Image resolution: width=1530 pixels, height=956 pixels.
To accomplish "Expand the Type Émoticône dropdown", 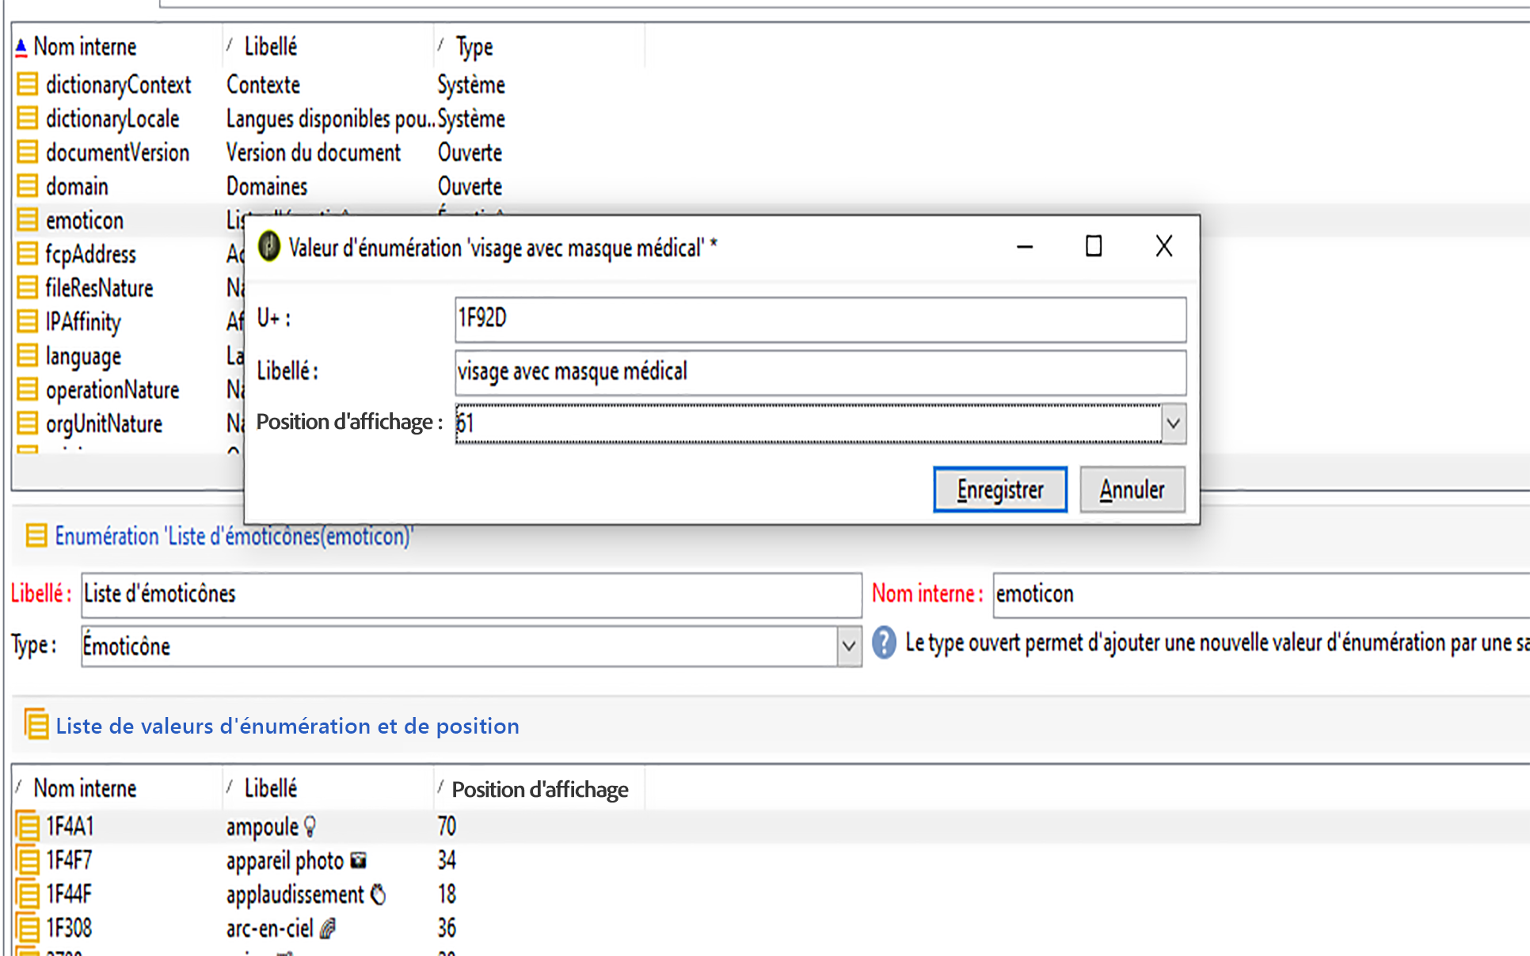I will [848, 646].
